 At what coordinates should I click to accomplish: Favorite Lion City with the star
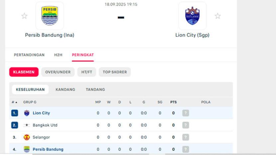coord(217,16)
